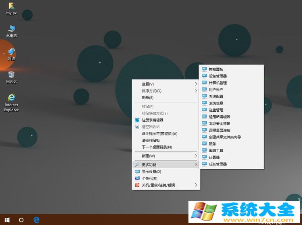This screenshot has width=302, height=225.
Task: Open the My pc desktop icon
Action: 11,9
